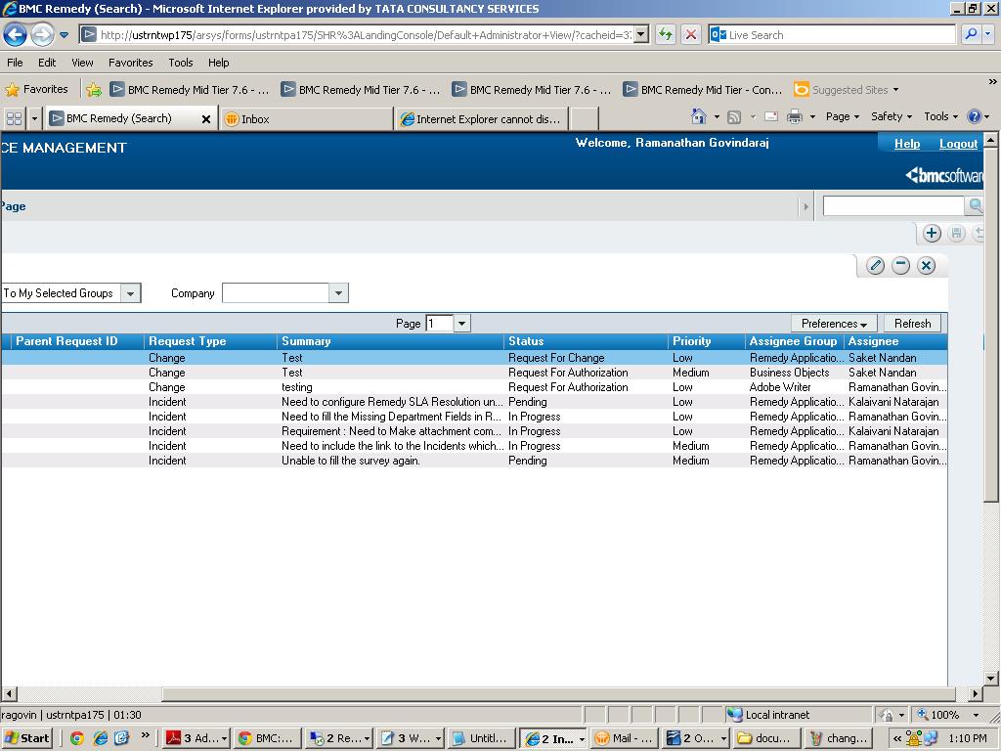Screen dimensions: 1001x751
Task: Click the Refresh button above the results table
Action: [x=911, y=323]
